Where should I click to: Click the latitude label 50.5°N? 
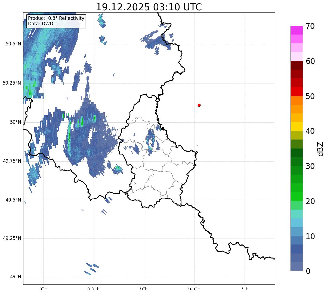tap(13, 44)
